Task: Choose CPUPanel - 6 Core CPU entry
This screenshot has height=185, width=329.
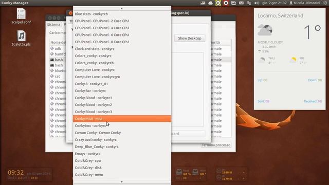Action: pos(122,35)
